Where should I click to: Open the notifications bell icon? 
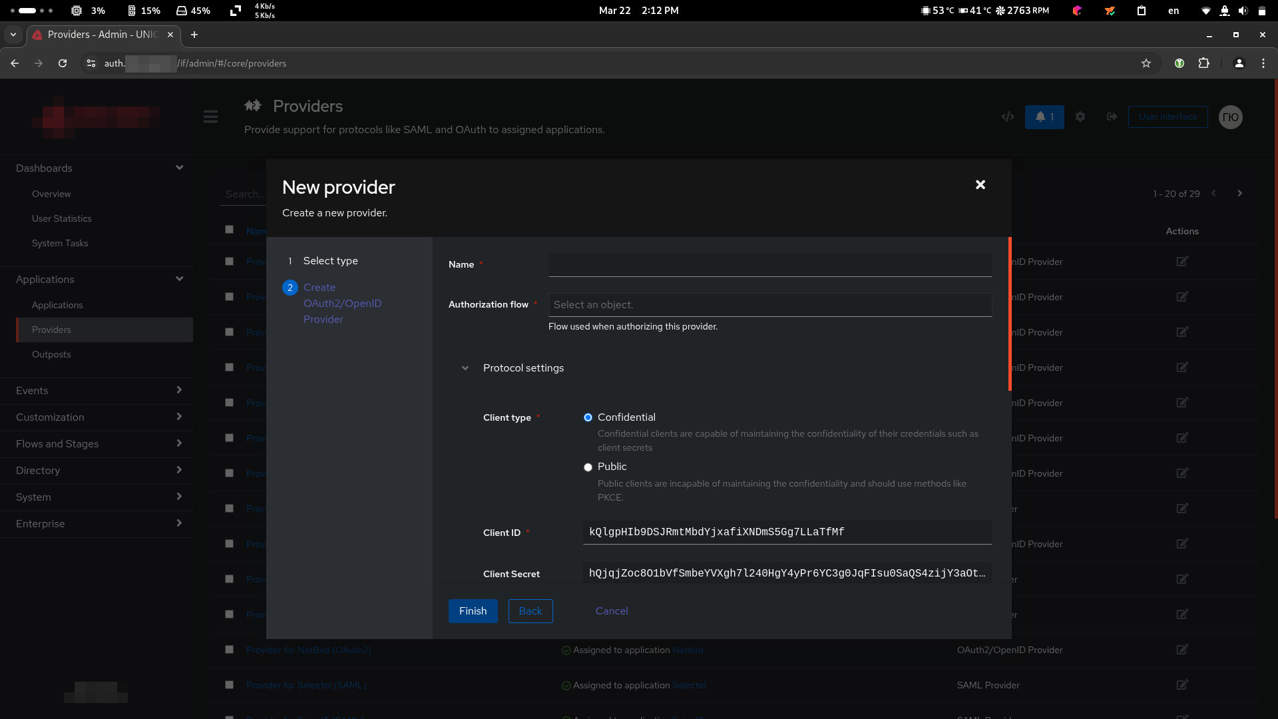click(1044, 117)
